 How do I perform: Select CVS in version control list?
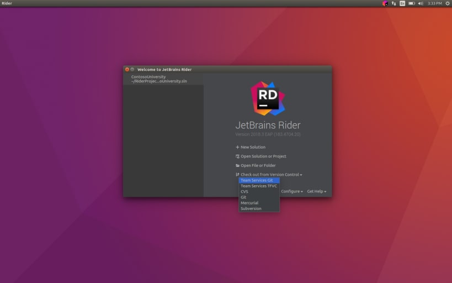(x=259, y=191)
